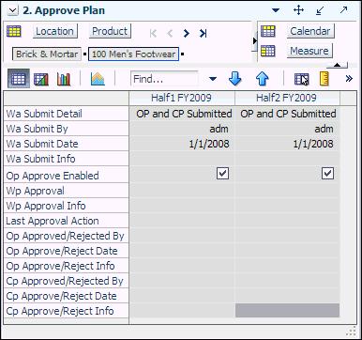Toggle Op Approve Enabled for Half2 FY2009
Viewport: 362px width, 340px height.
click(327, 173)
